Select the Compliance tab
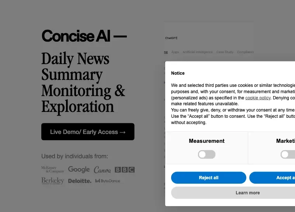 (245, 52)
